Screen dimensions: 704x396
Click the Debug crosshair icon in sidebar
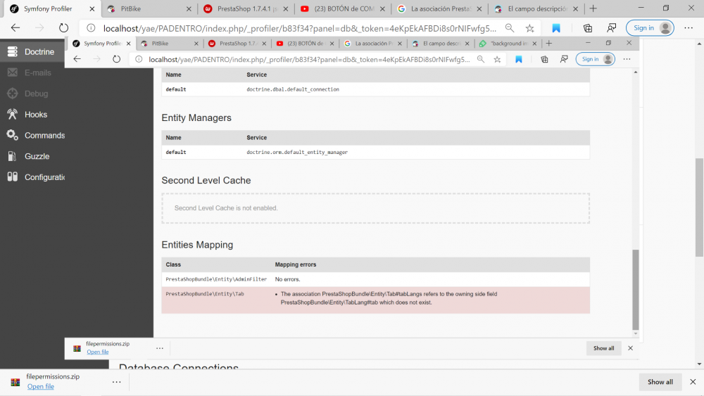[x=12, y=94]
